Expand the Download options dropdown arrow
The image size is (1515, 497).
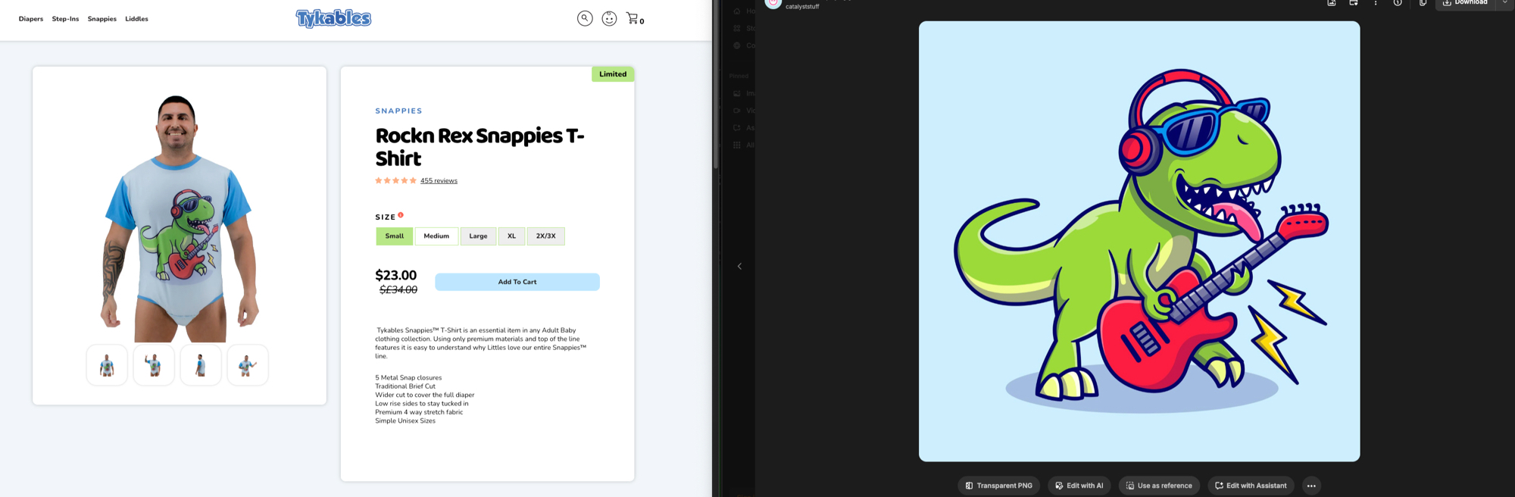point(1504,3)
